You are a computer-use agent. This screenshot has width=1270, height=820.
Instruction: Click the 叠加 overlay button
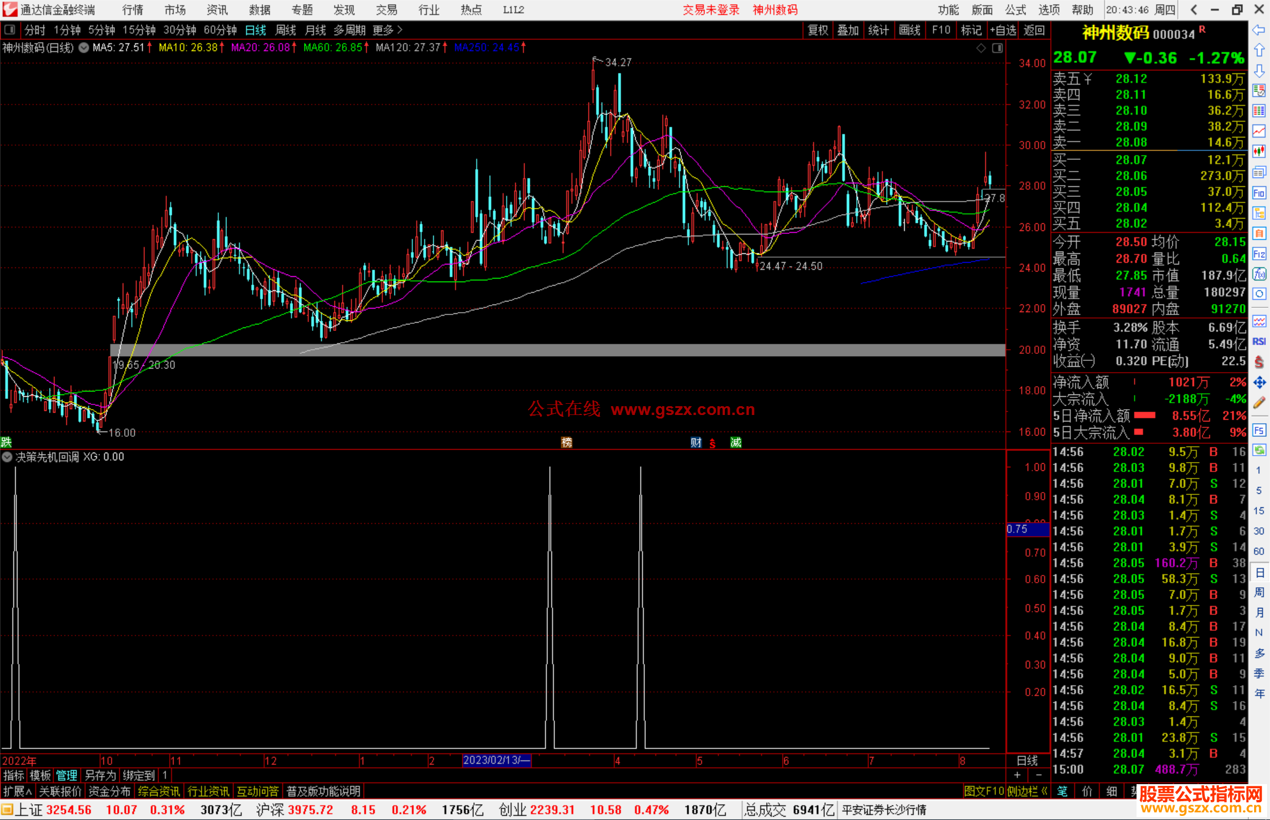pos(848,30)
